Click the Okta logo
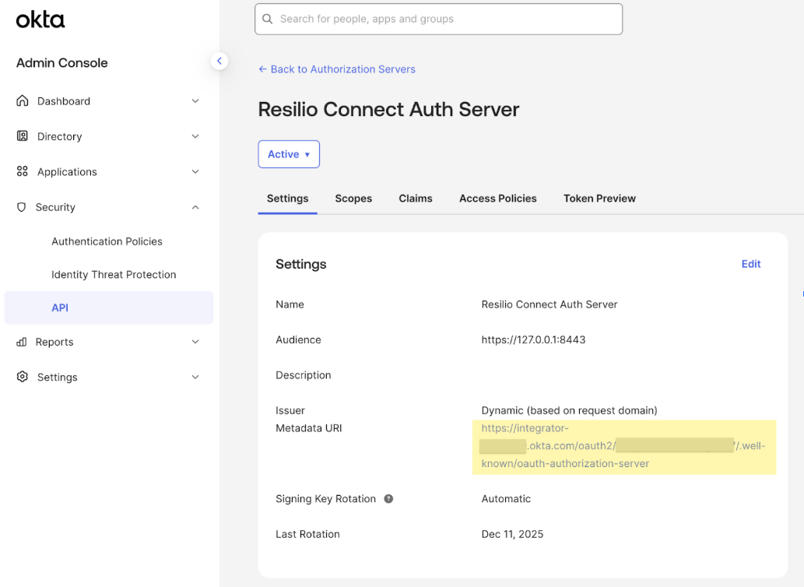This screenshot has width=804, height=587. coord(40,20)
